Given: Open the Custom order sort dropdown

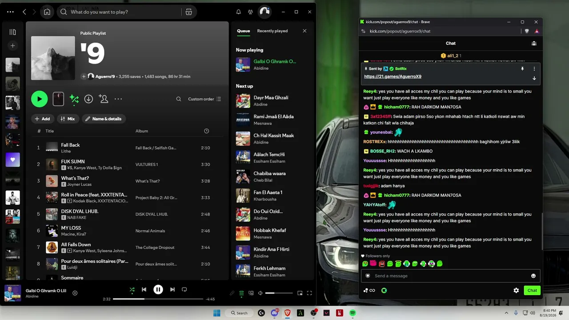Looking at the screenshot, I should [x=204, y=99].
